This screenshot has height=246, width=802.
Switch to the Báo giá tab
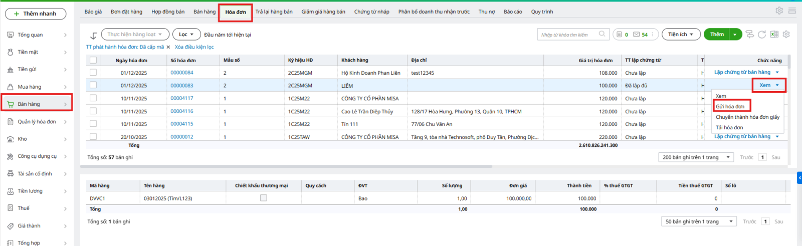tap(93, 12)
